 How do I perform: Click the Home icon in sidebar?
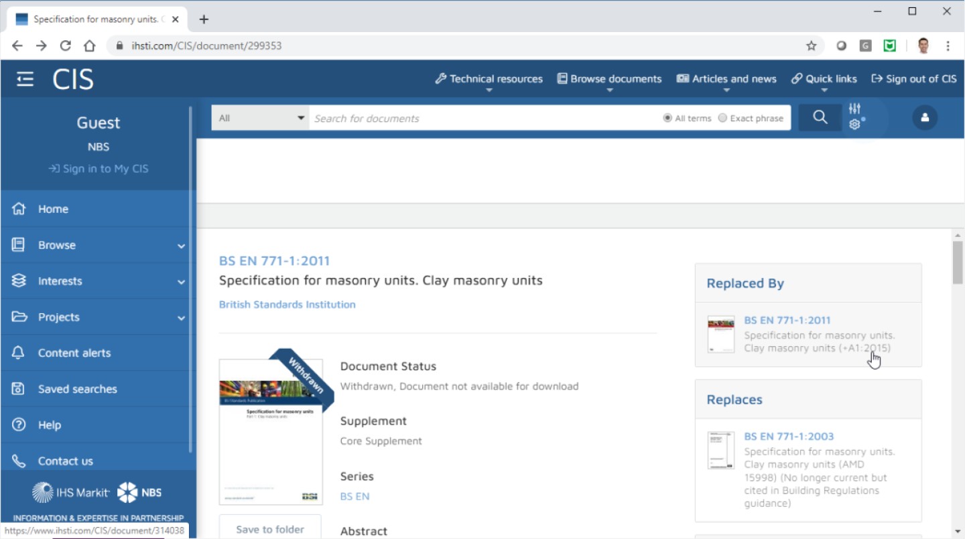19,209
